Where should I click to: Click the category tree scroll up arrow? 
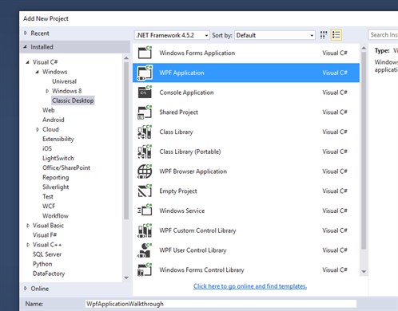click(126, 57)
